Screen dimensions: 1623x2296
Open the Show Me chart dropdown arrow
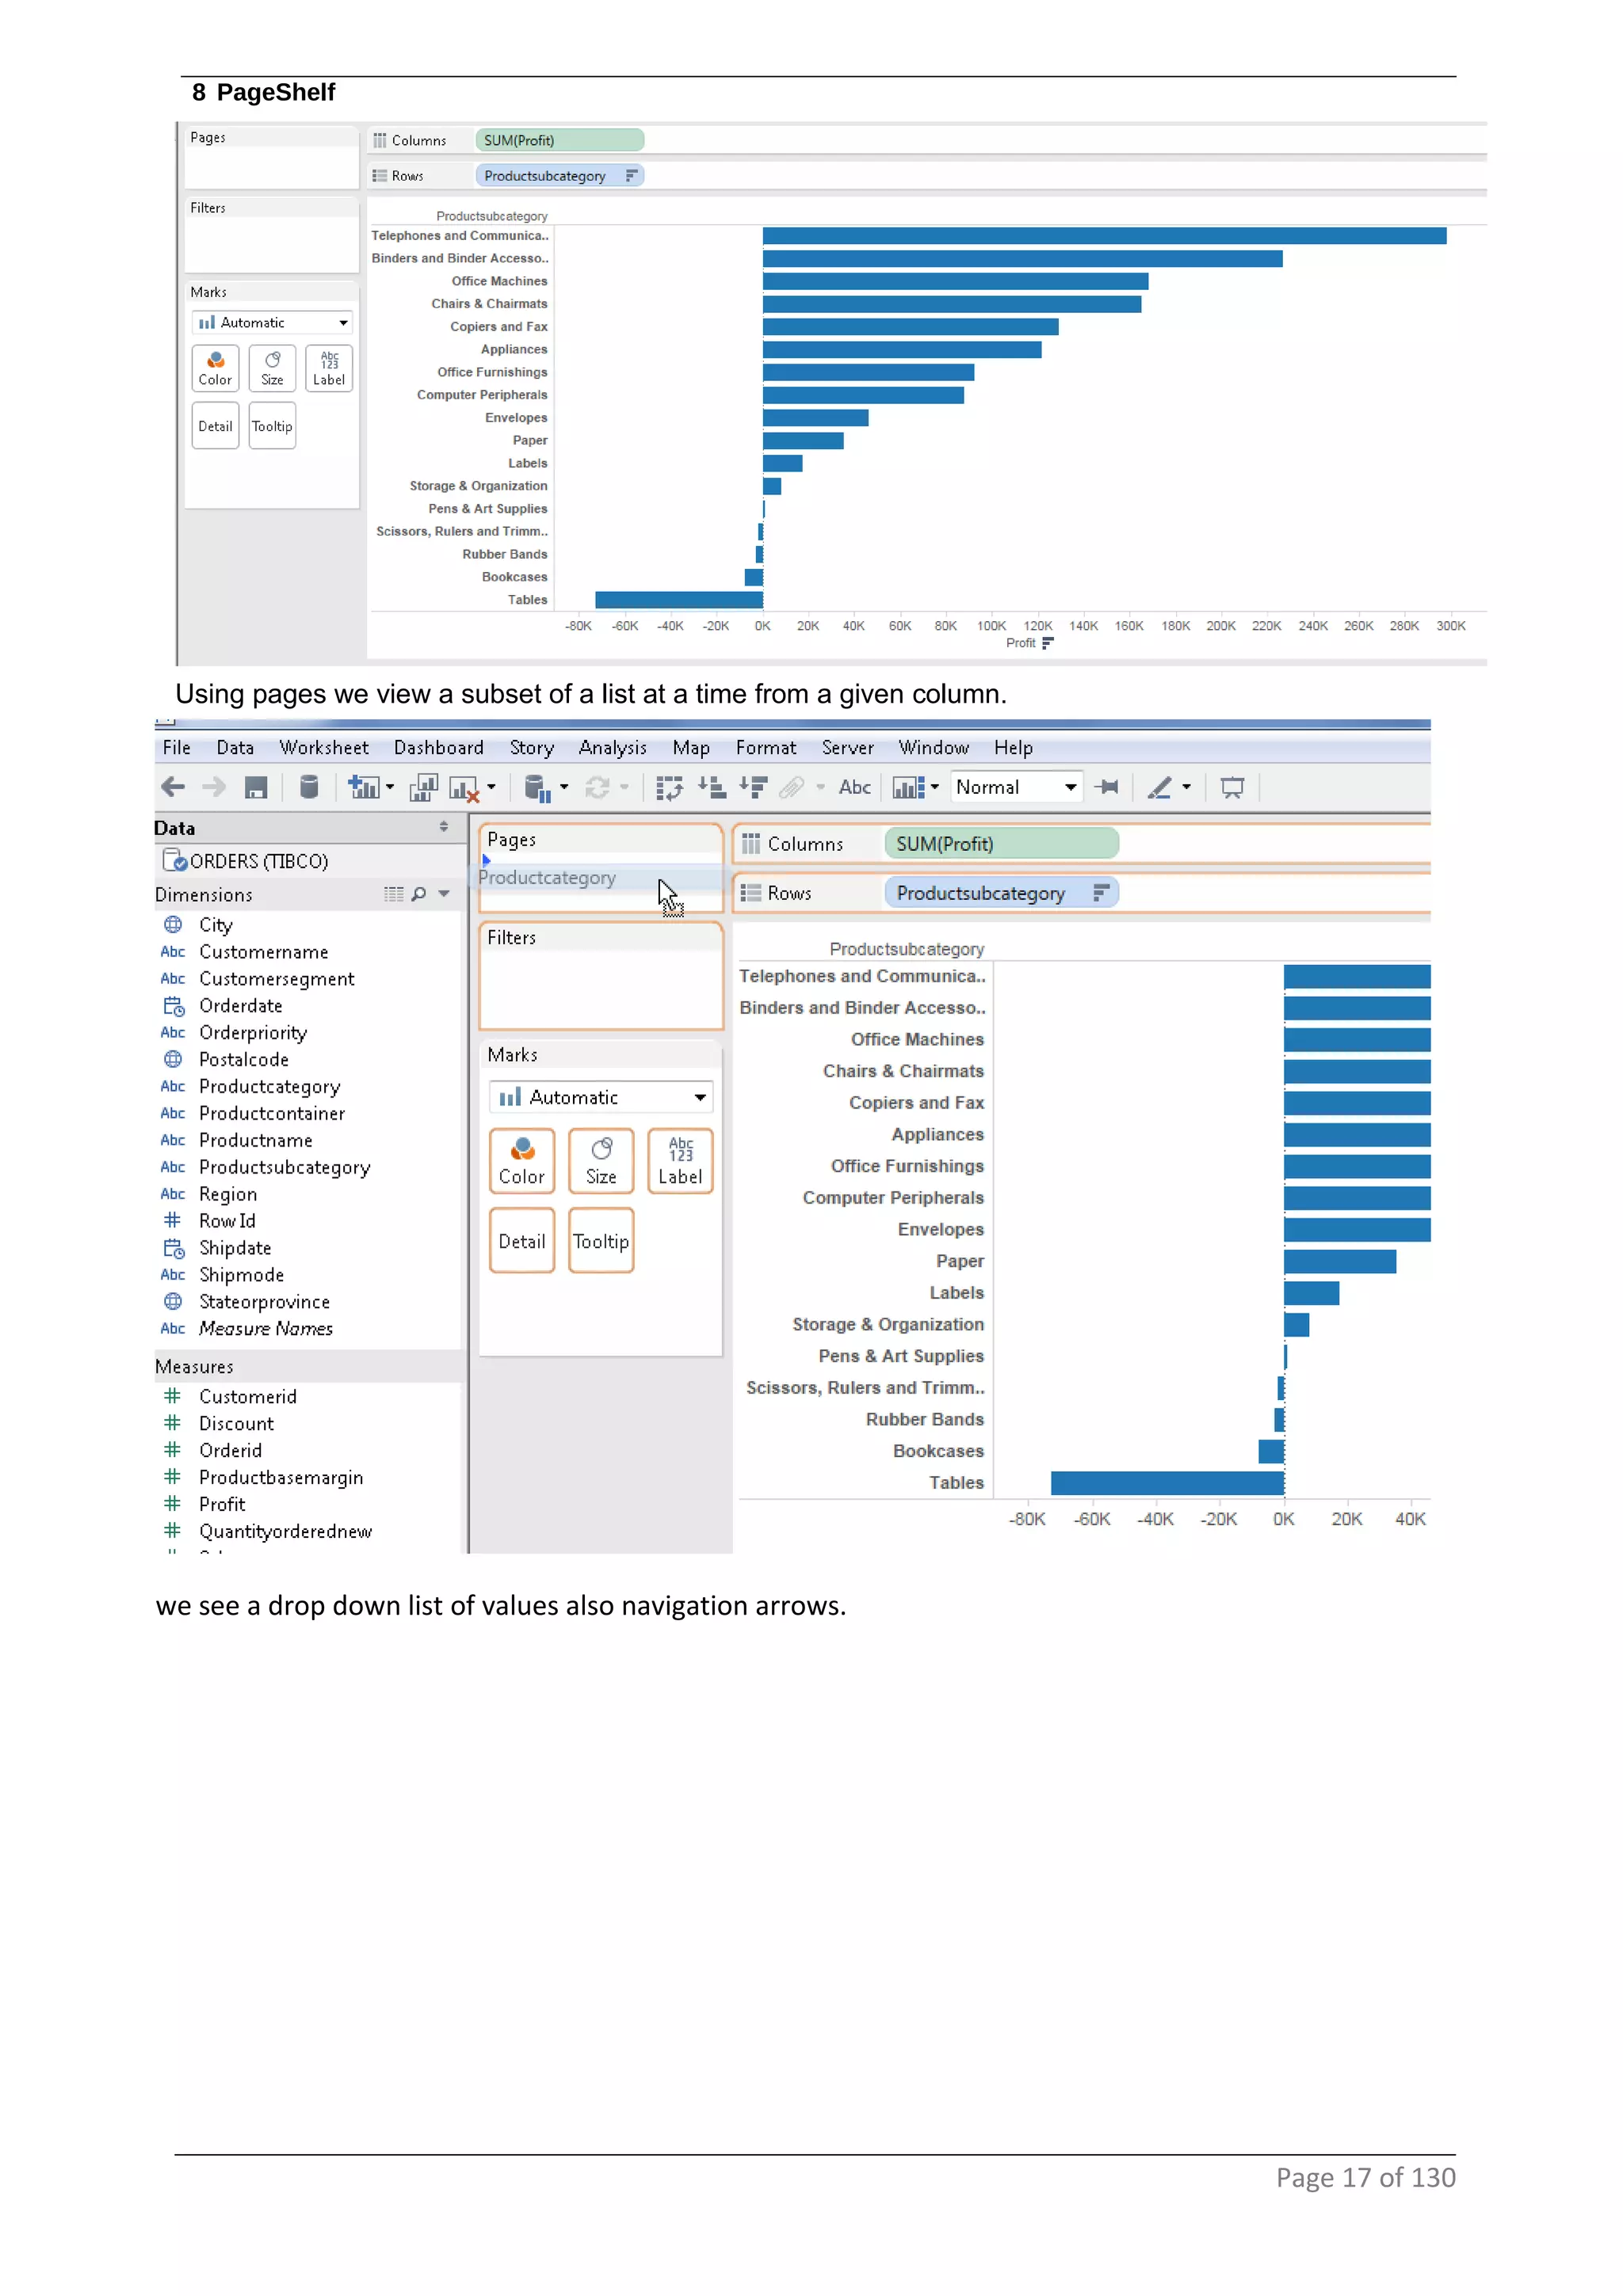(935, 787)
